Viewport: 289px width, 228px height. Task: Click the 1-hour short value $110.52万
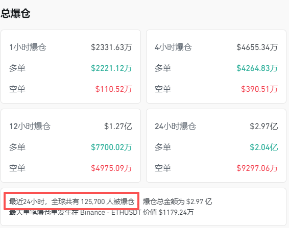(114, 89)
